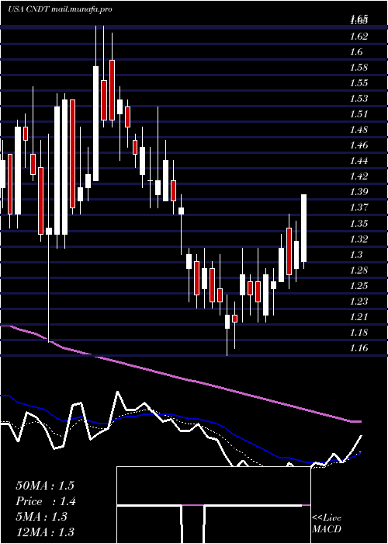The height and width of the screenshot is (544, 388).
Task: Select the 1.58 price axis label
Action: point(359,68)
